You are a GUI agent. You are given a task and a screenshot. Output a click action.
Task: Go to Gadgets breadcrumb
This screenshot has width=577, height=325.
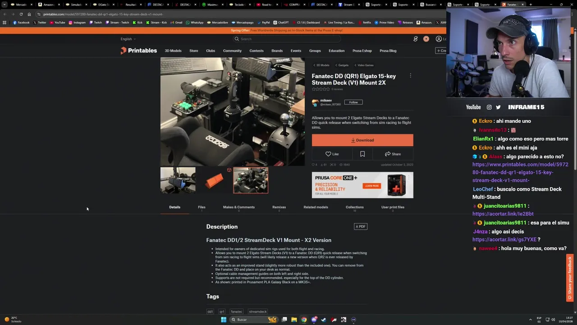click(342, 65)
